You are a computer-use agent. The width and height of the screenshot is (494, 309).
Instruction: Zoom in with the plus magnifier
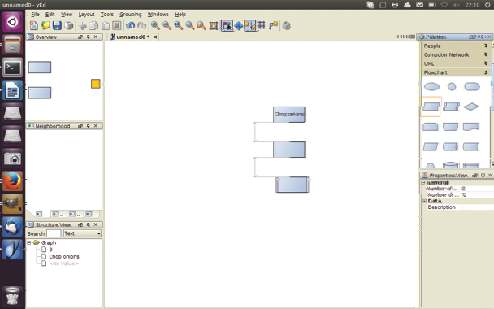tap(155, 25)
